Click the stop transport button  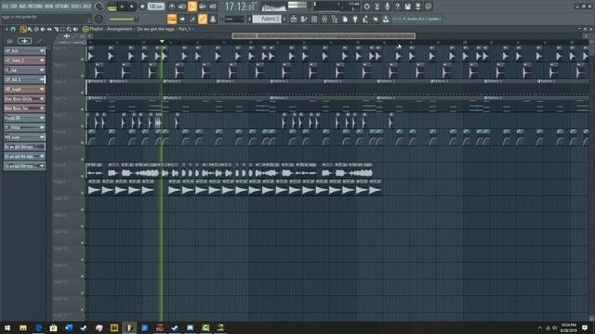click(x=132, y=6)
